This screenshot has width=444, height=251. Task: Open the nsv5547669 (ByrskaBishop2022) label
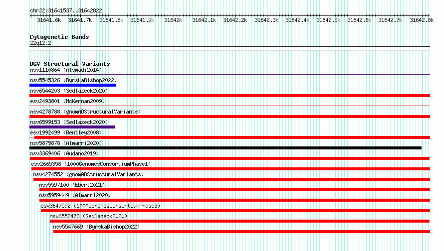[96, 227]
